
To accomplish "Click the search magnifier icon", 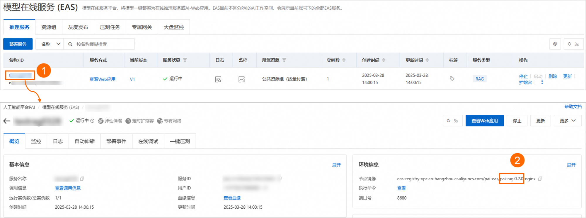I will [x=70, y=44].
